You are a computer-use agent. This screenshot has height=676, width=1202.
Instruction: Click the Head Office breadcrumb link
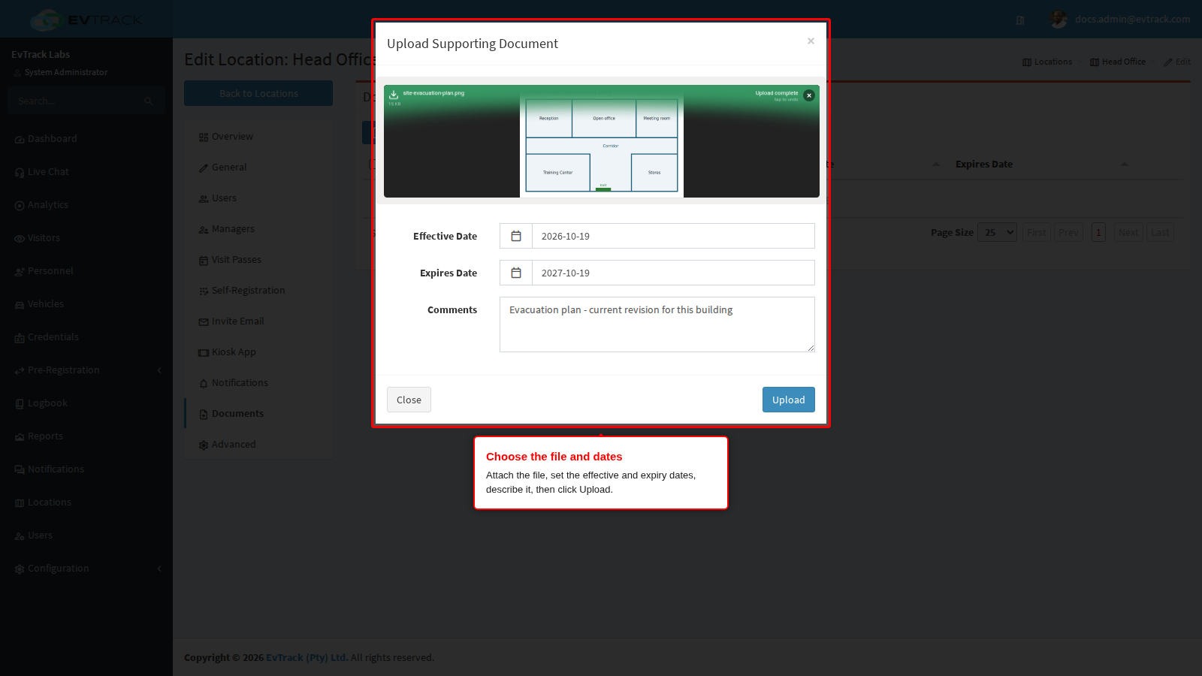click(x=1118, y=62)
